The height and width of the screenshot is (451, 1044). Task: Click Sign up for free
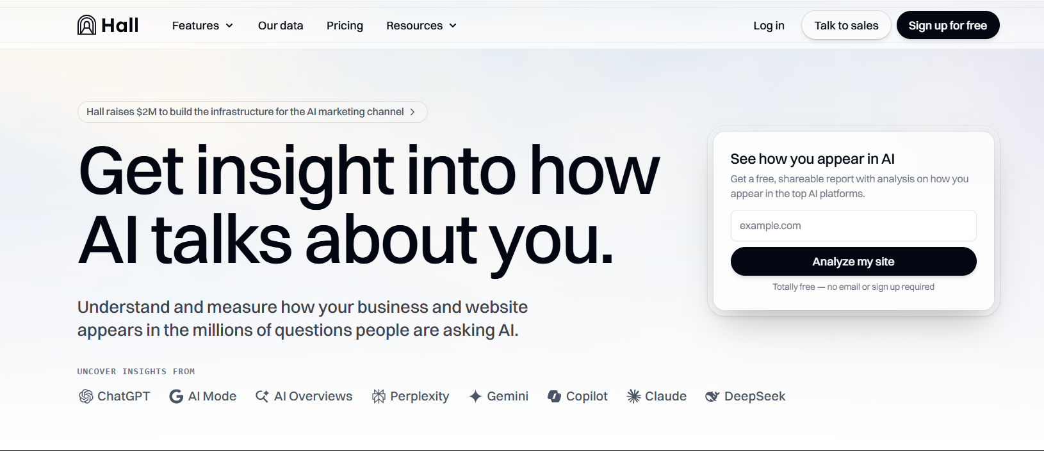(947, 26)
